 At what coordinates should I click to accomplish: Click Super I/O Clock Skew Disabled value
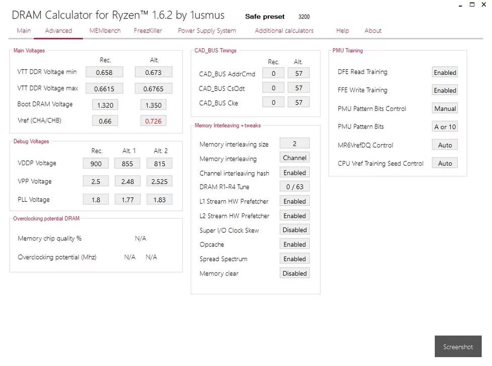pyautogui.click(x=294, y=229)
